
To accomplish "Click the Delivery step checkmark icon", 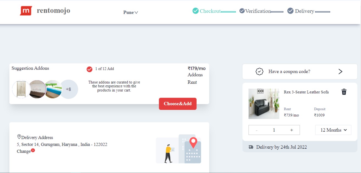I will pyautogui.click(x=290, y=11).
